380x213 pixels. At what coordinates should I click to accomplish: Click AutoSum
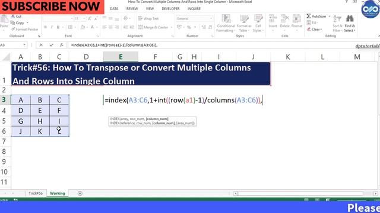coord(316,16)
